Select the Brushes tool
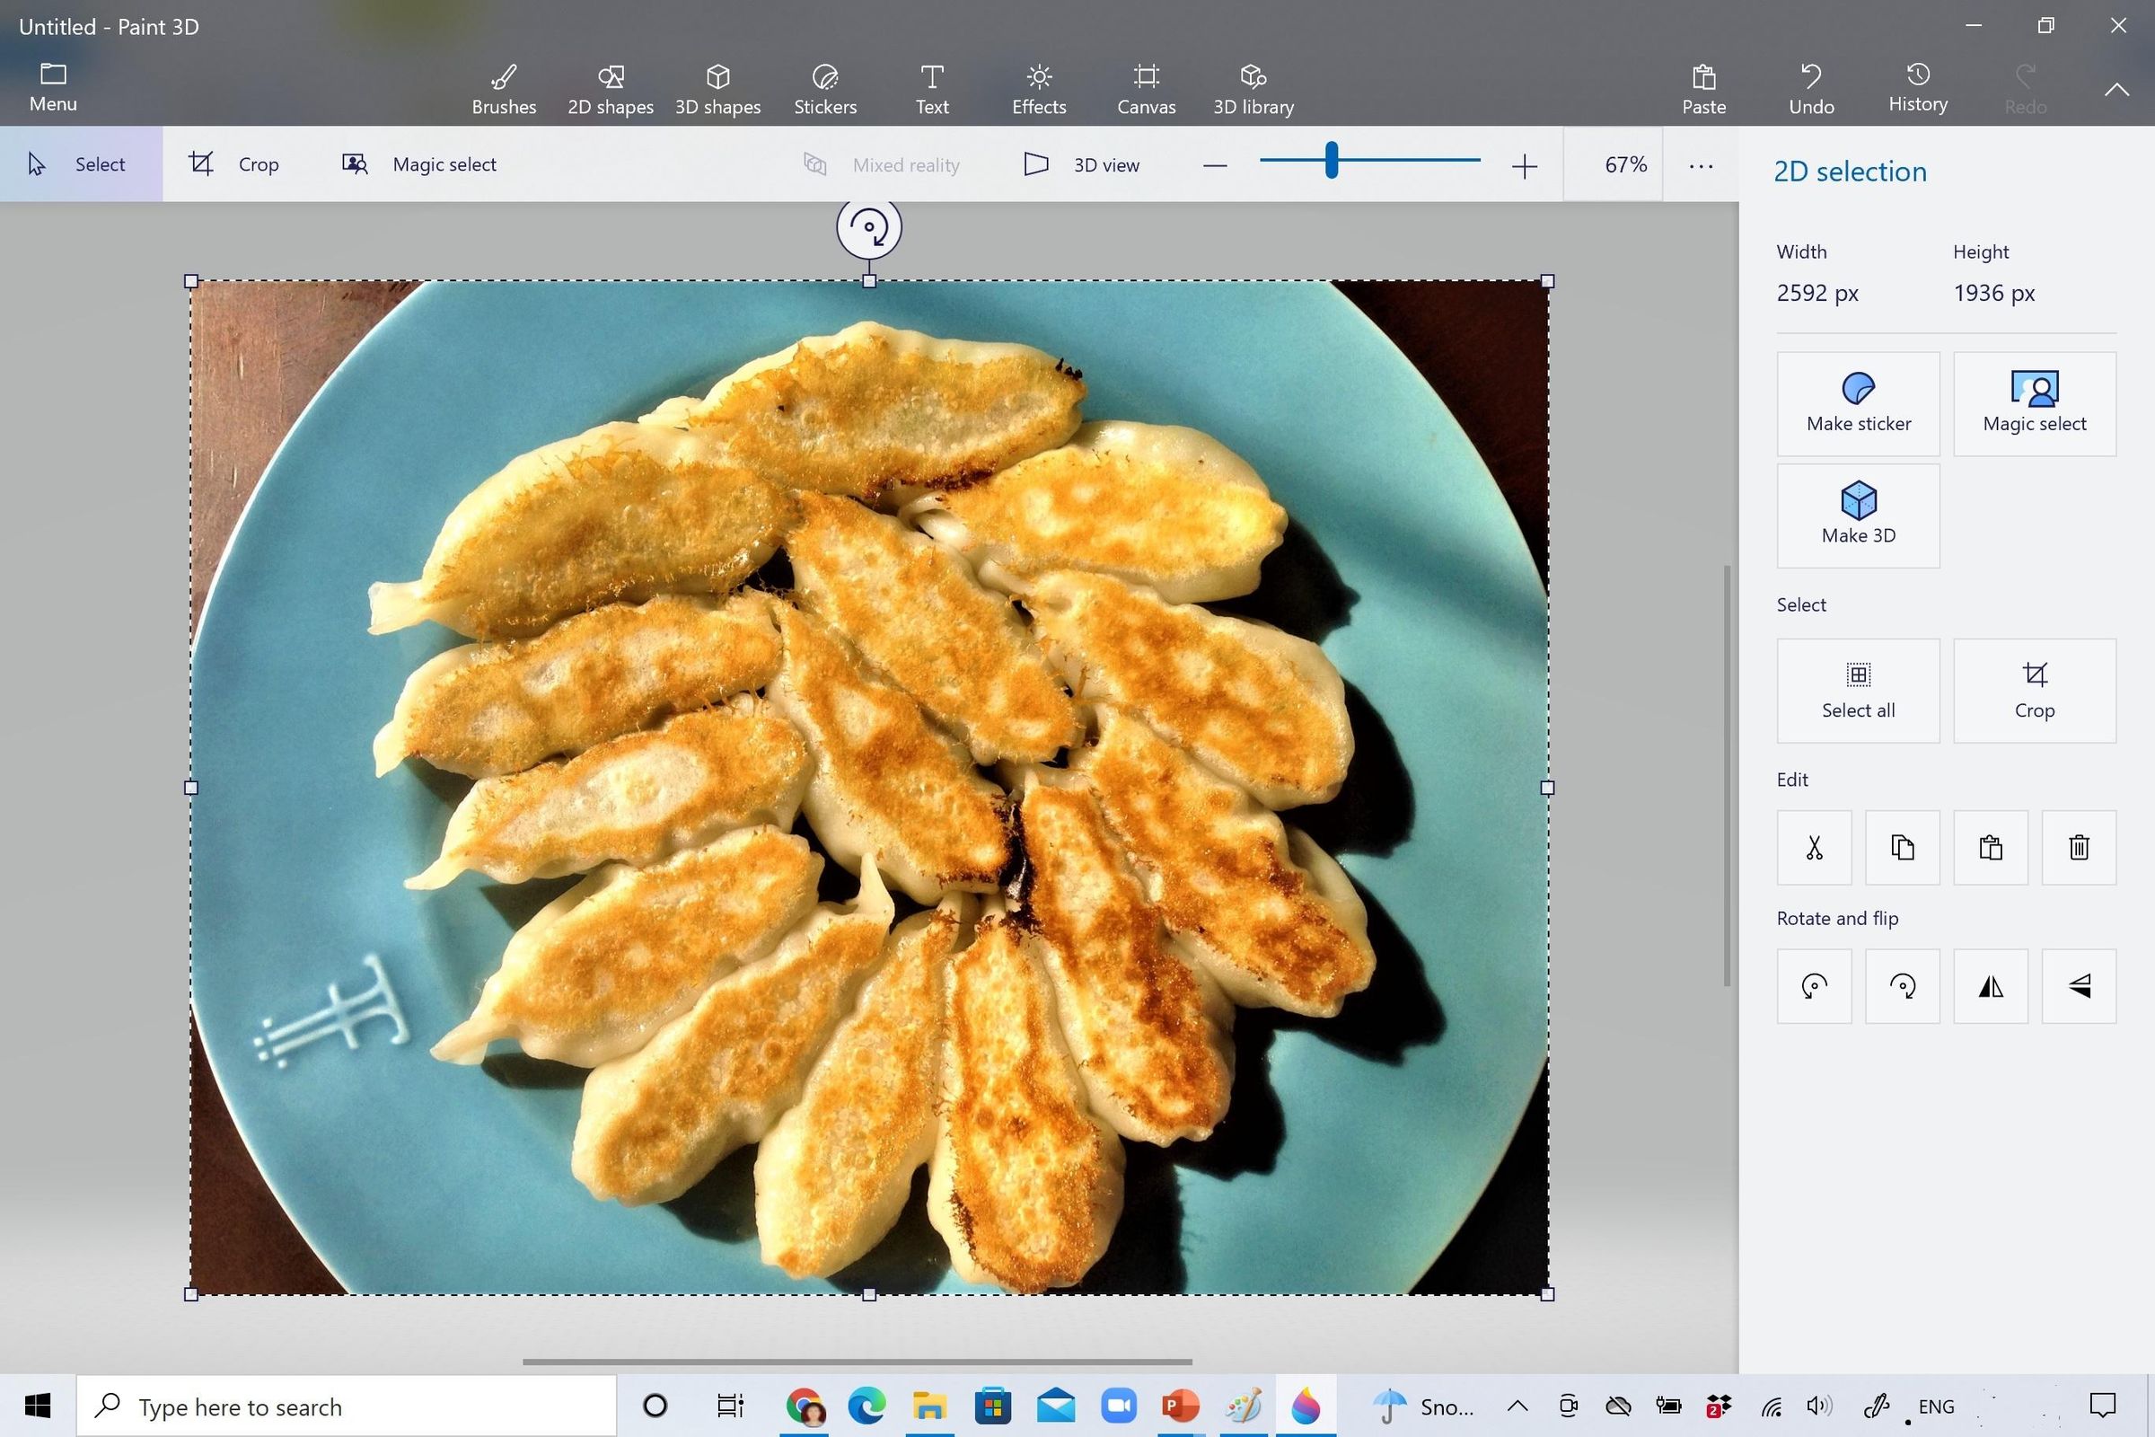 point(503,87)
